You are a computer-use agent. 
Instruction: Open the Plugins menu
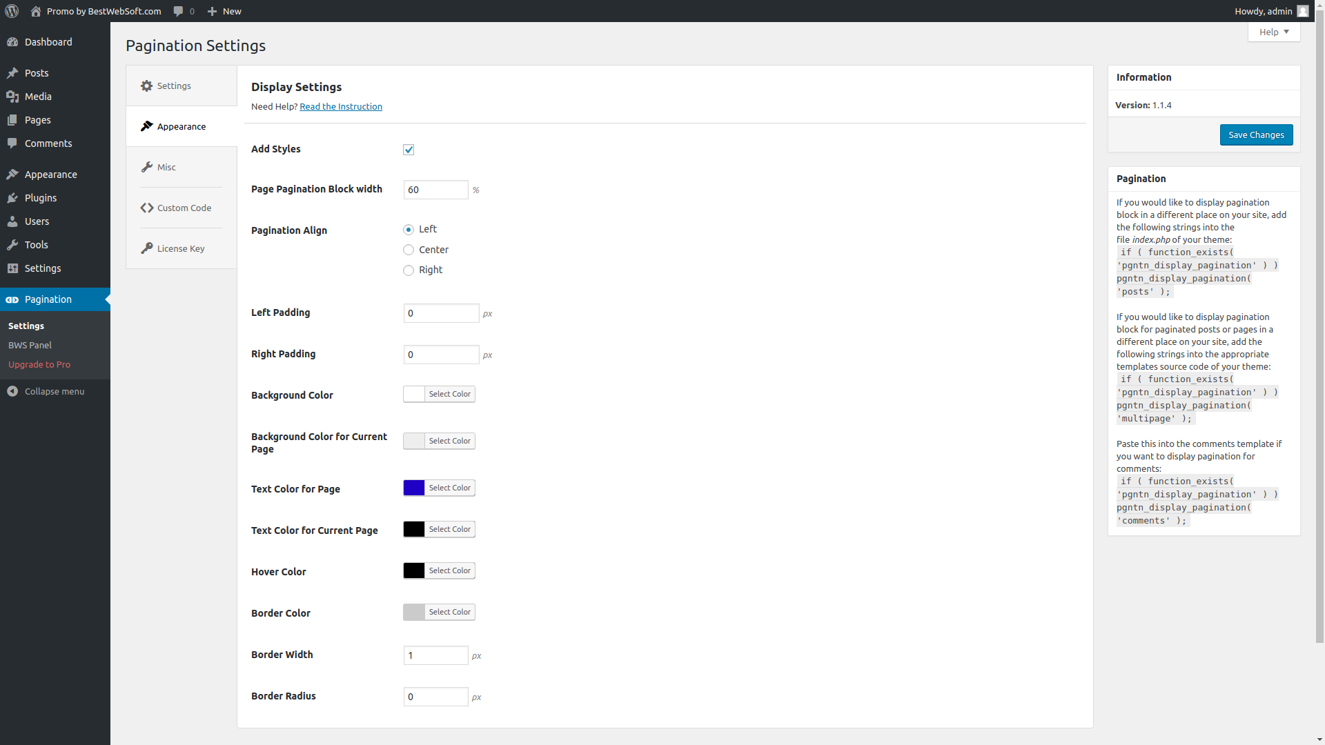pos(55,198)
